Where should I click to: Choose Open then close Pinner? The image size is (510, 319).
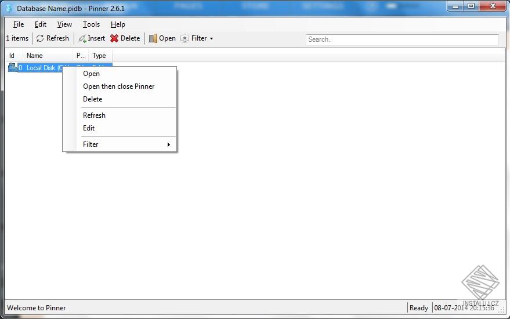120,86
